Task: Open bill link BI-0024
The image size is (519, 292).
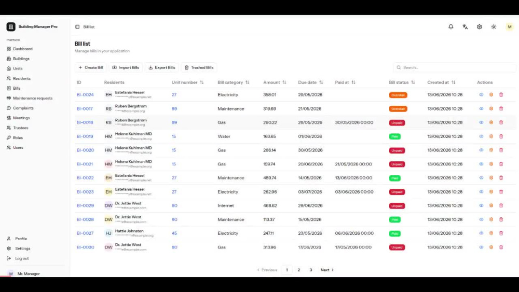Action: tap(85, 95)
